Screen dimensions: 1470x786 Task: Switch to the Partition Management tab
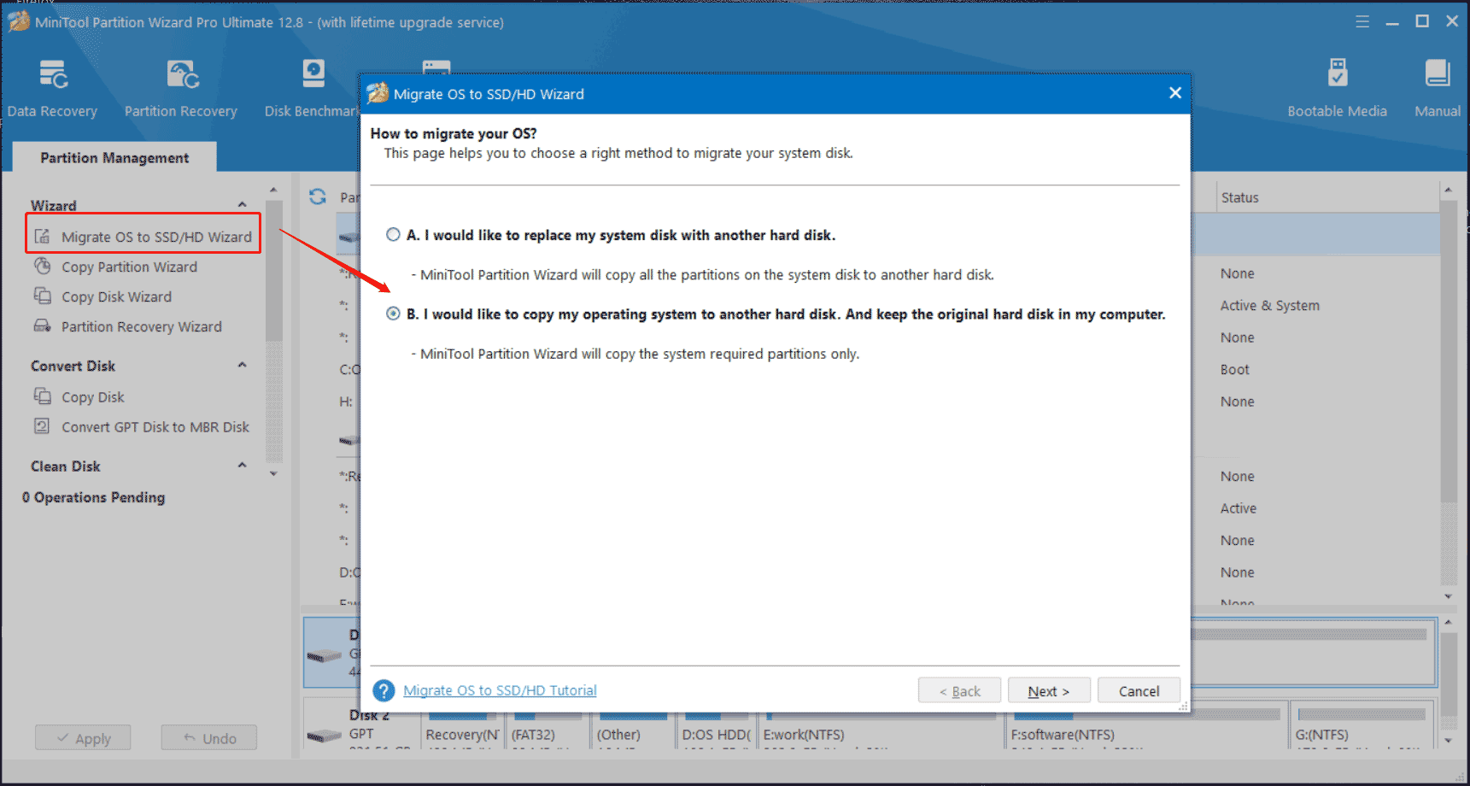click(x=114, y=157)
